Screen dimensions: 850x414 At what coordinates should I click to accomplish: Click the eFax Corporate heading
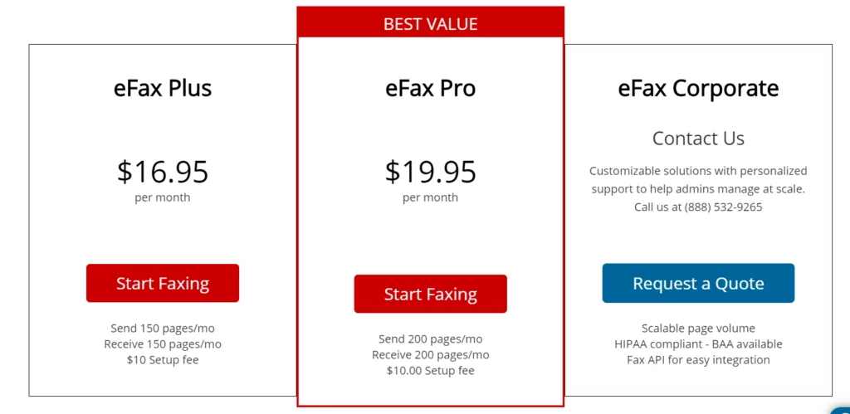point(698,88)
